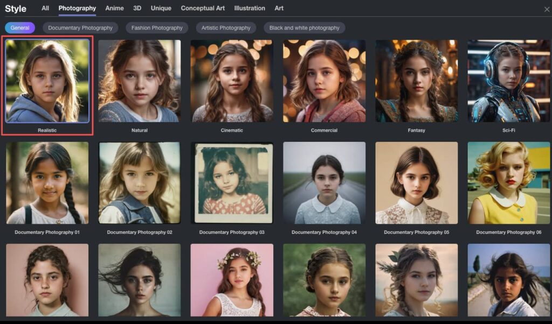The image size is (552, 324).
Task: Select the Photography tab
Action: (x=77, y=8)
